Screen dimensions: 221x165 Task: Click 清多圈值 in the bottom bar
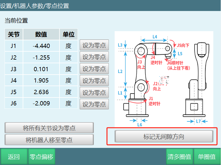179,157
